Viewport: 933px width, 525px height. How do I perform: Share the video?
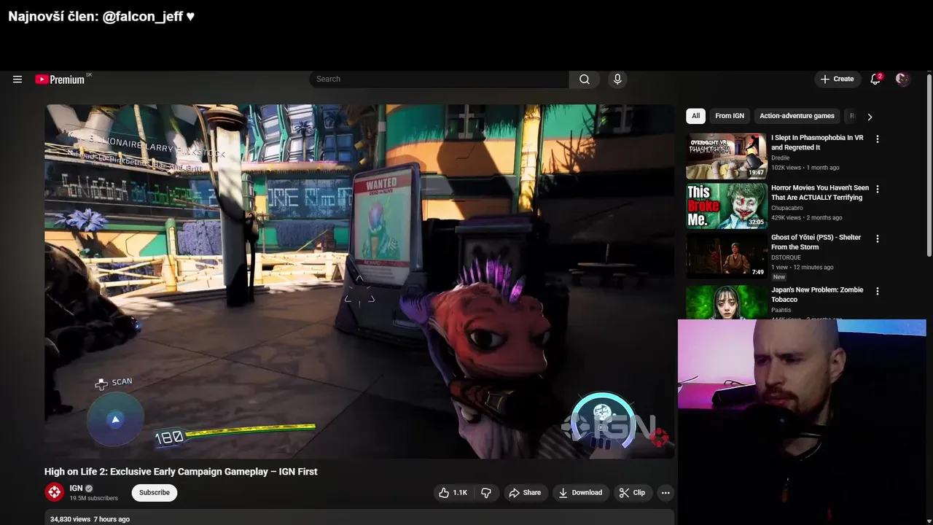pyautogui.click(x=525, y=493)
